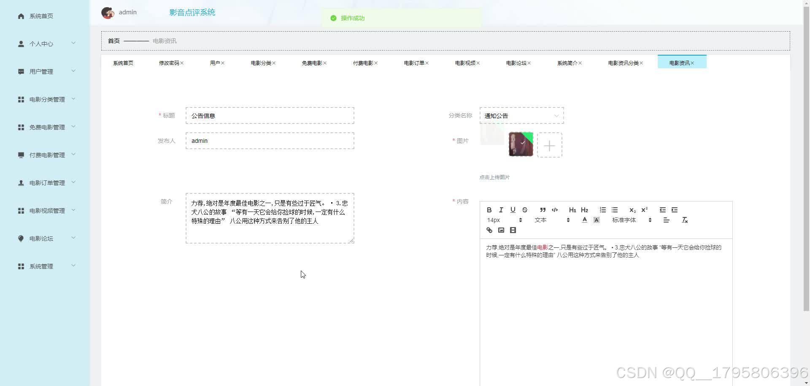Toggle the ordered list in the editor
This screenshot has width=810, height=386.
602,210
